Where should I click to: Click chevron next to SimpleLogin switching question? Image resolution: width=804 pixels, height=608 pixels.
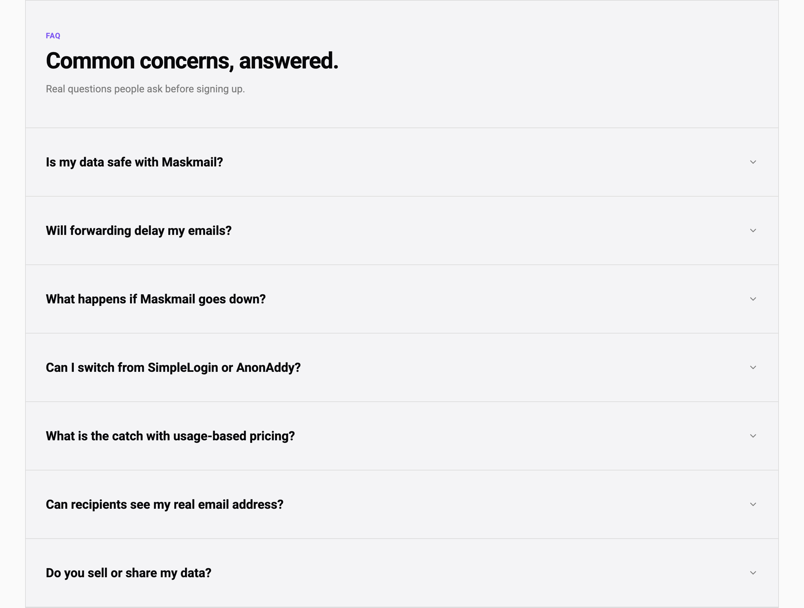(x=753, y=367)
